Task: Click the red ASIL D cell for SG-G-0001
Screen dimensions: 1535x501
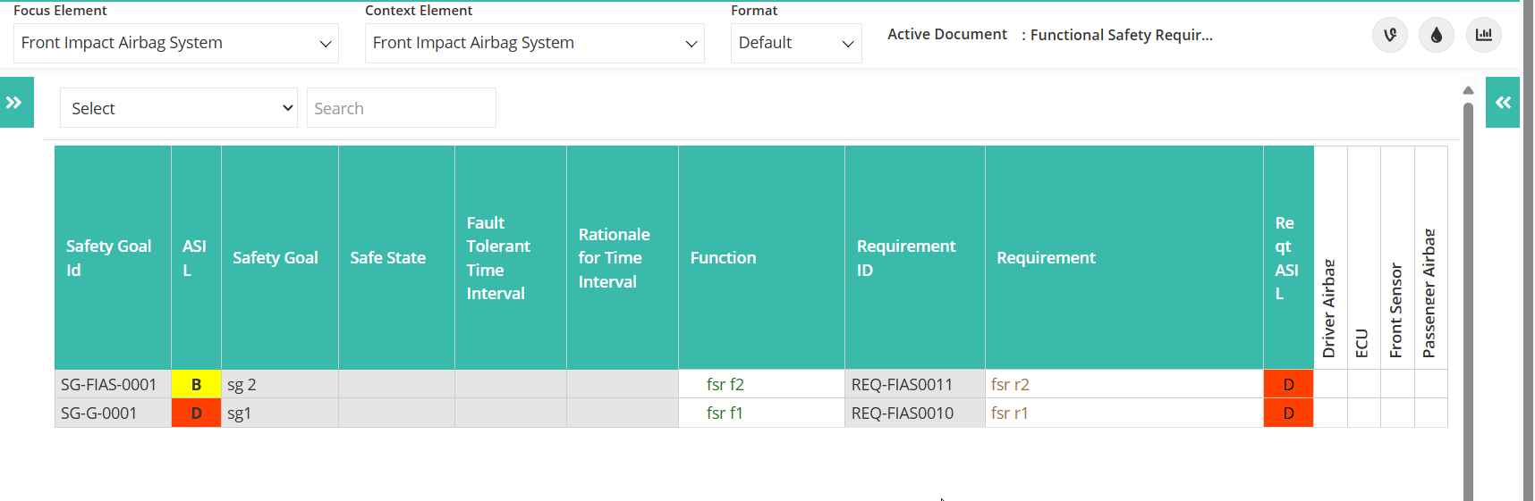Action: (x=196, y=413)
